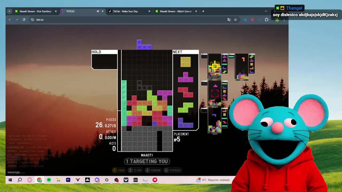Click the translate page icon
Viewport: 342px width, 192px height.
[229, 19]
